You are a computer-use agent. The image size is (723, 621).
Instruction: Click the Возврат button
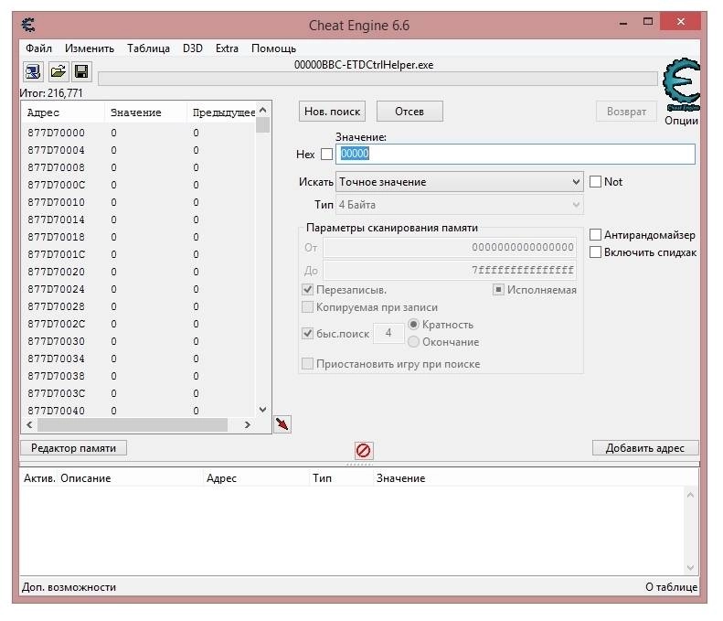point(626,112)
